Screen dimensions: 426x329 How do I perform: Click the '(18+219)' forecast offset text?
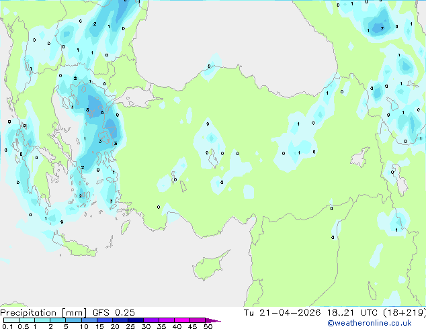pos(404,313)
